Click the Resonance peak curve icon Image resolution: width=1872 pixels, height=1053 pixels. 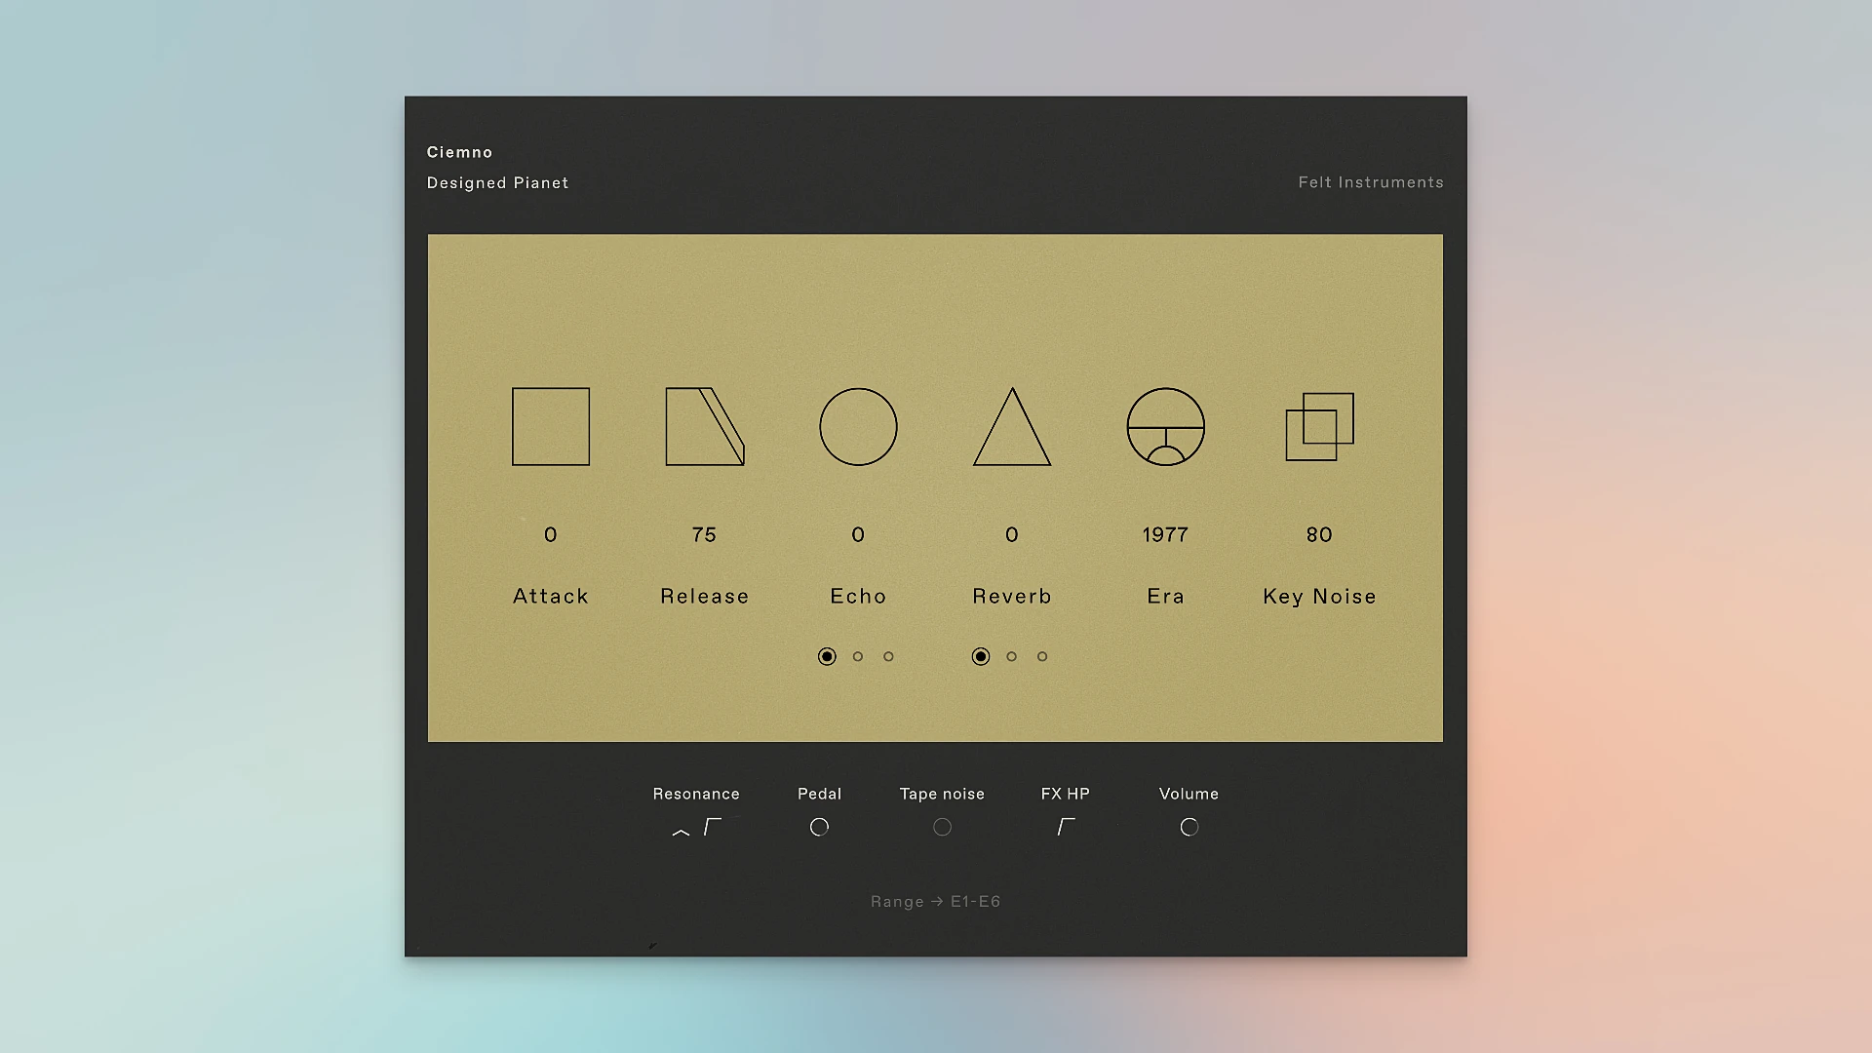click(x=681, y=832)
